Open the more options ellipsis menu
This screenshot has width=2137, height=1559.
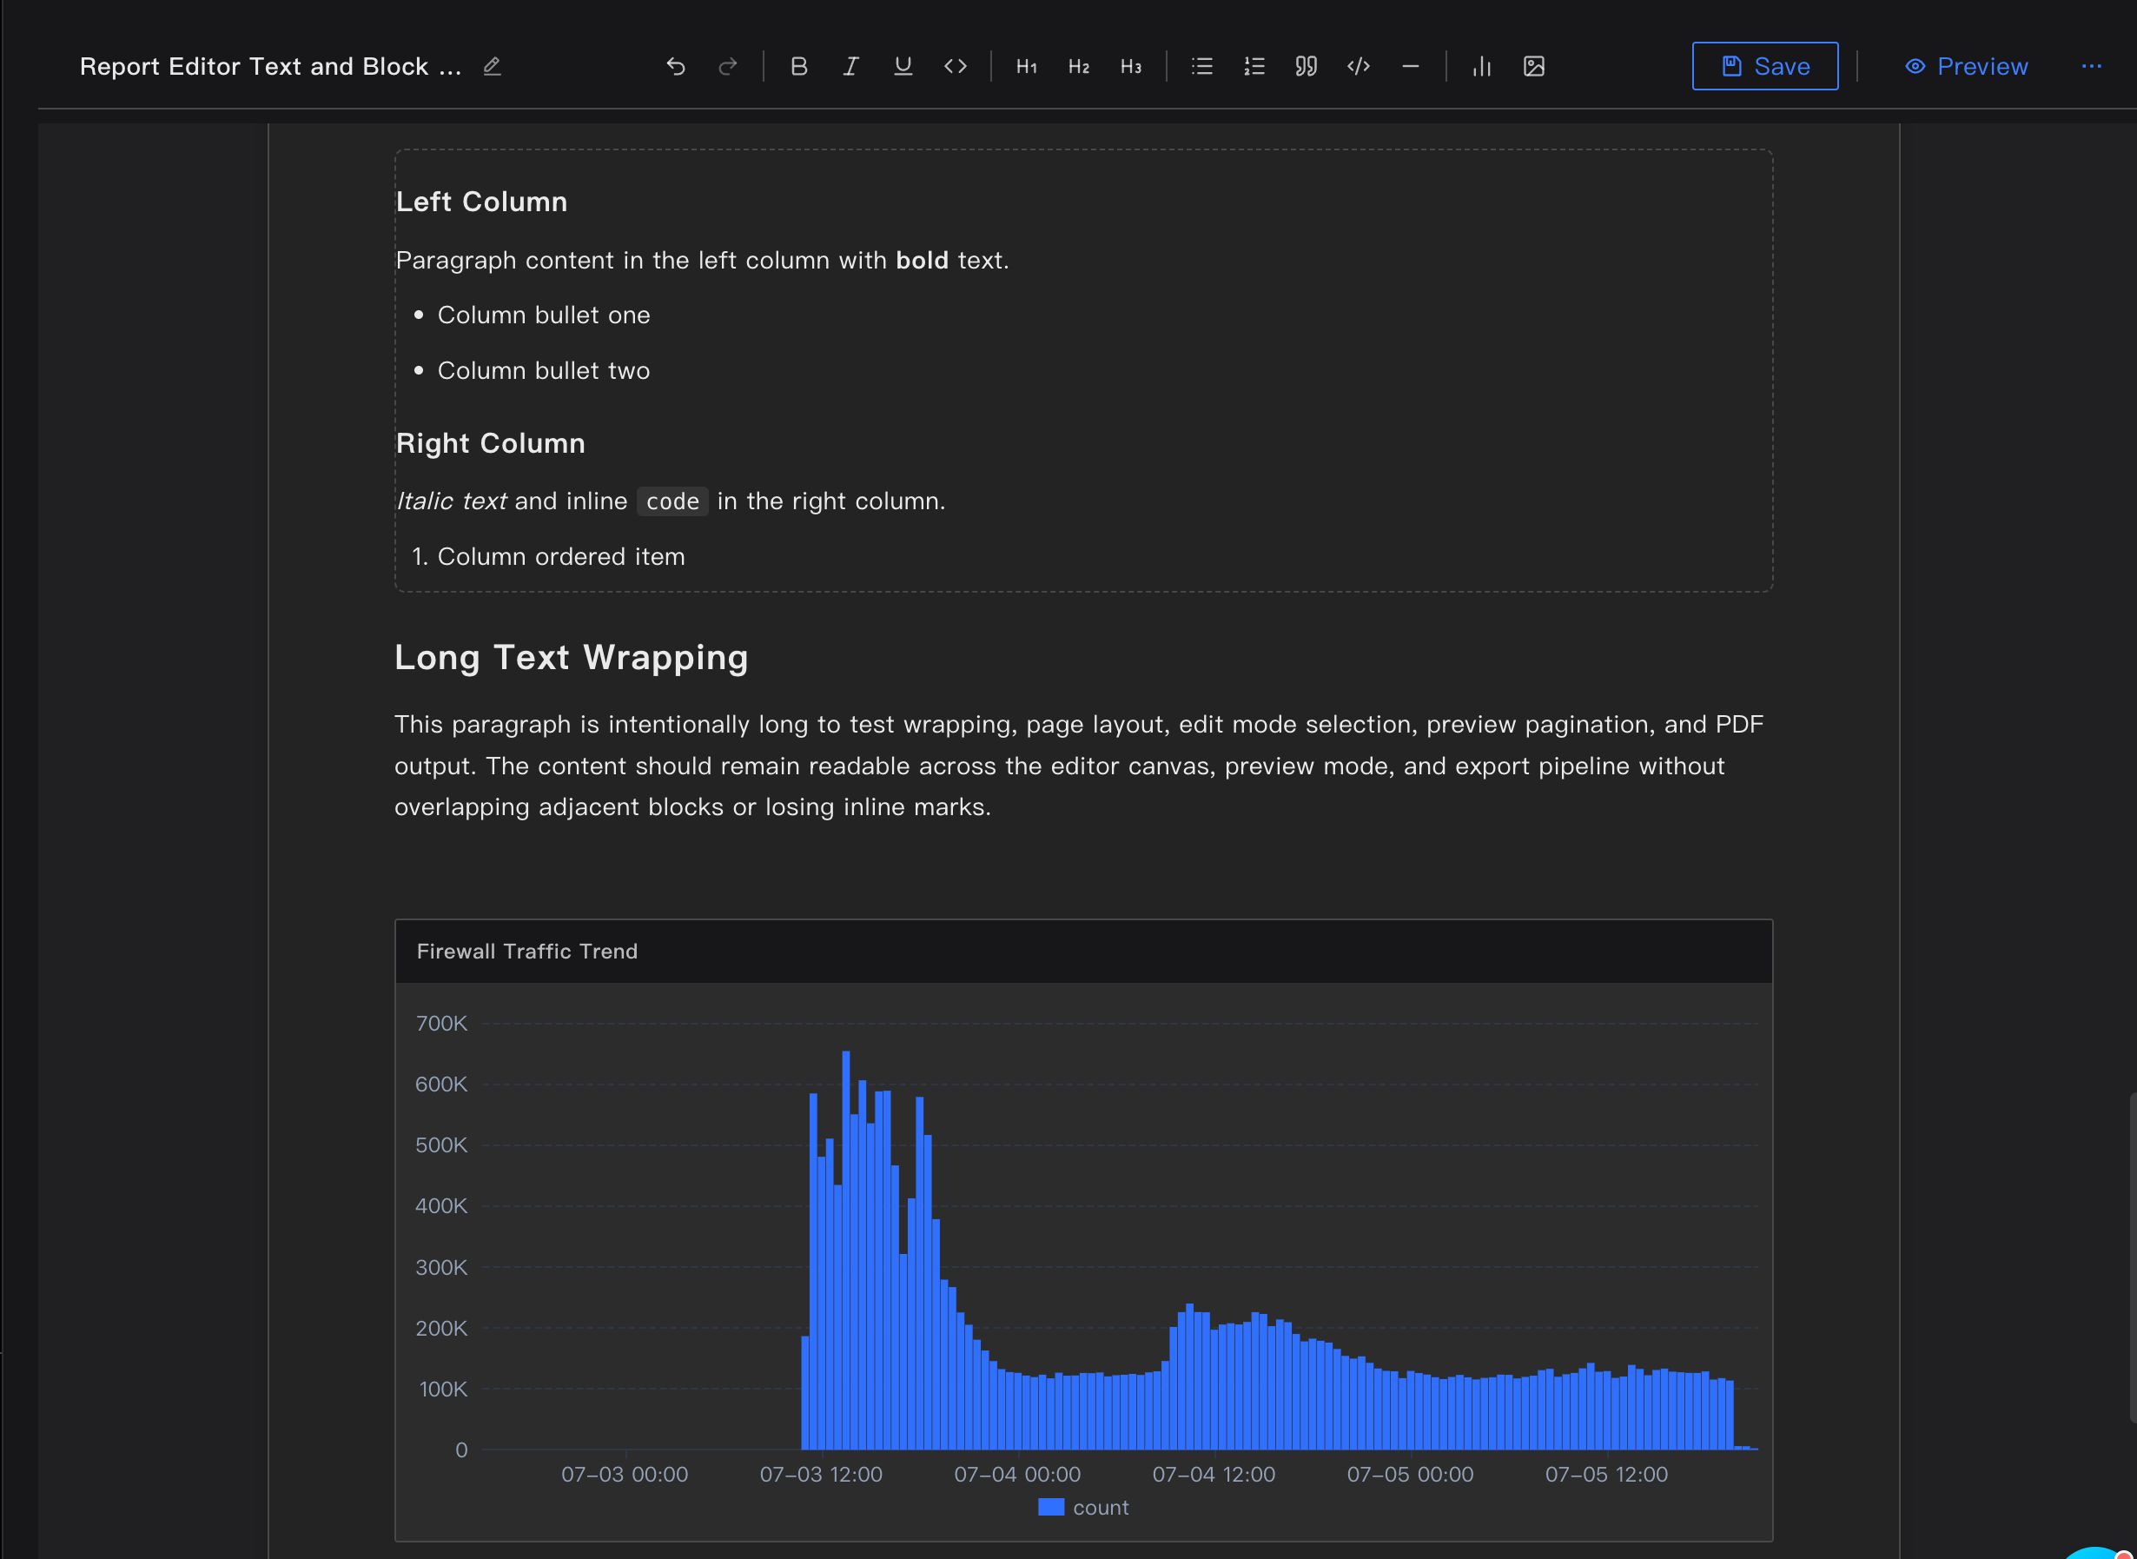click(x=2092, y=66)
